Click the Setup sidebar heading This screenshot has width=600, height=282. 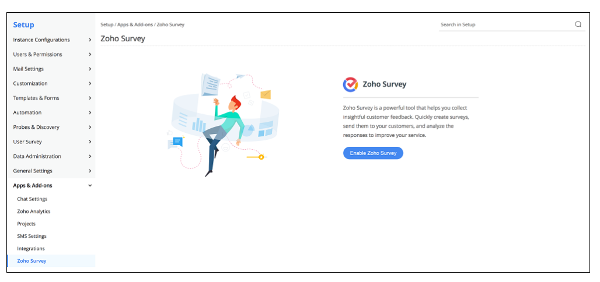(x=23, y=25)
